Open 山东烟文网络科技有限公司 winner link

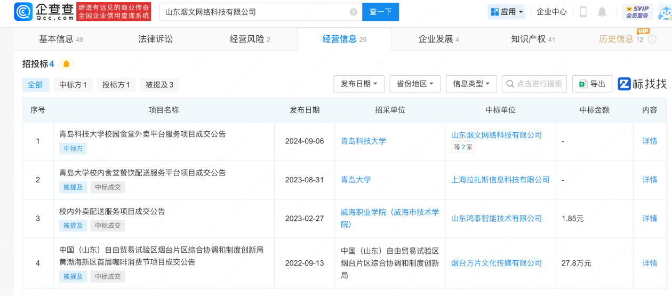point(497,135)
